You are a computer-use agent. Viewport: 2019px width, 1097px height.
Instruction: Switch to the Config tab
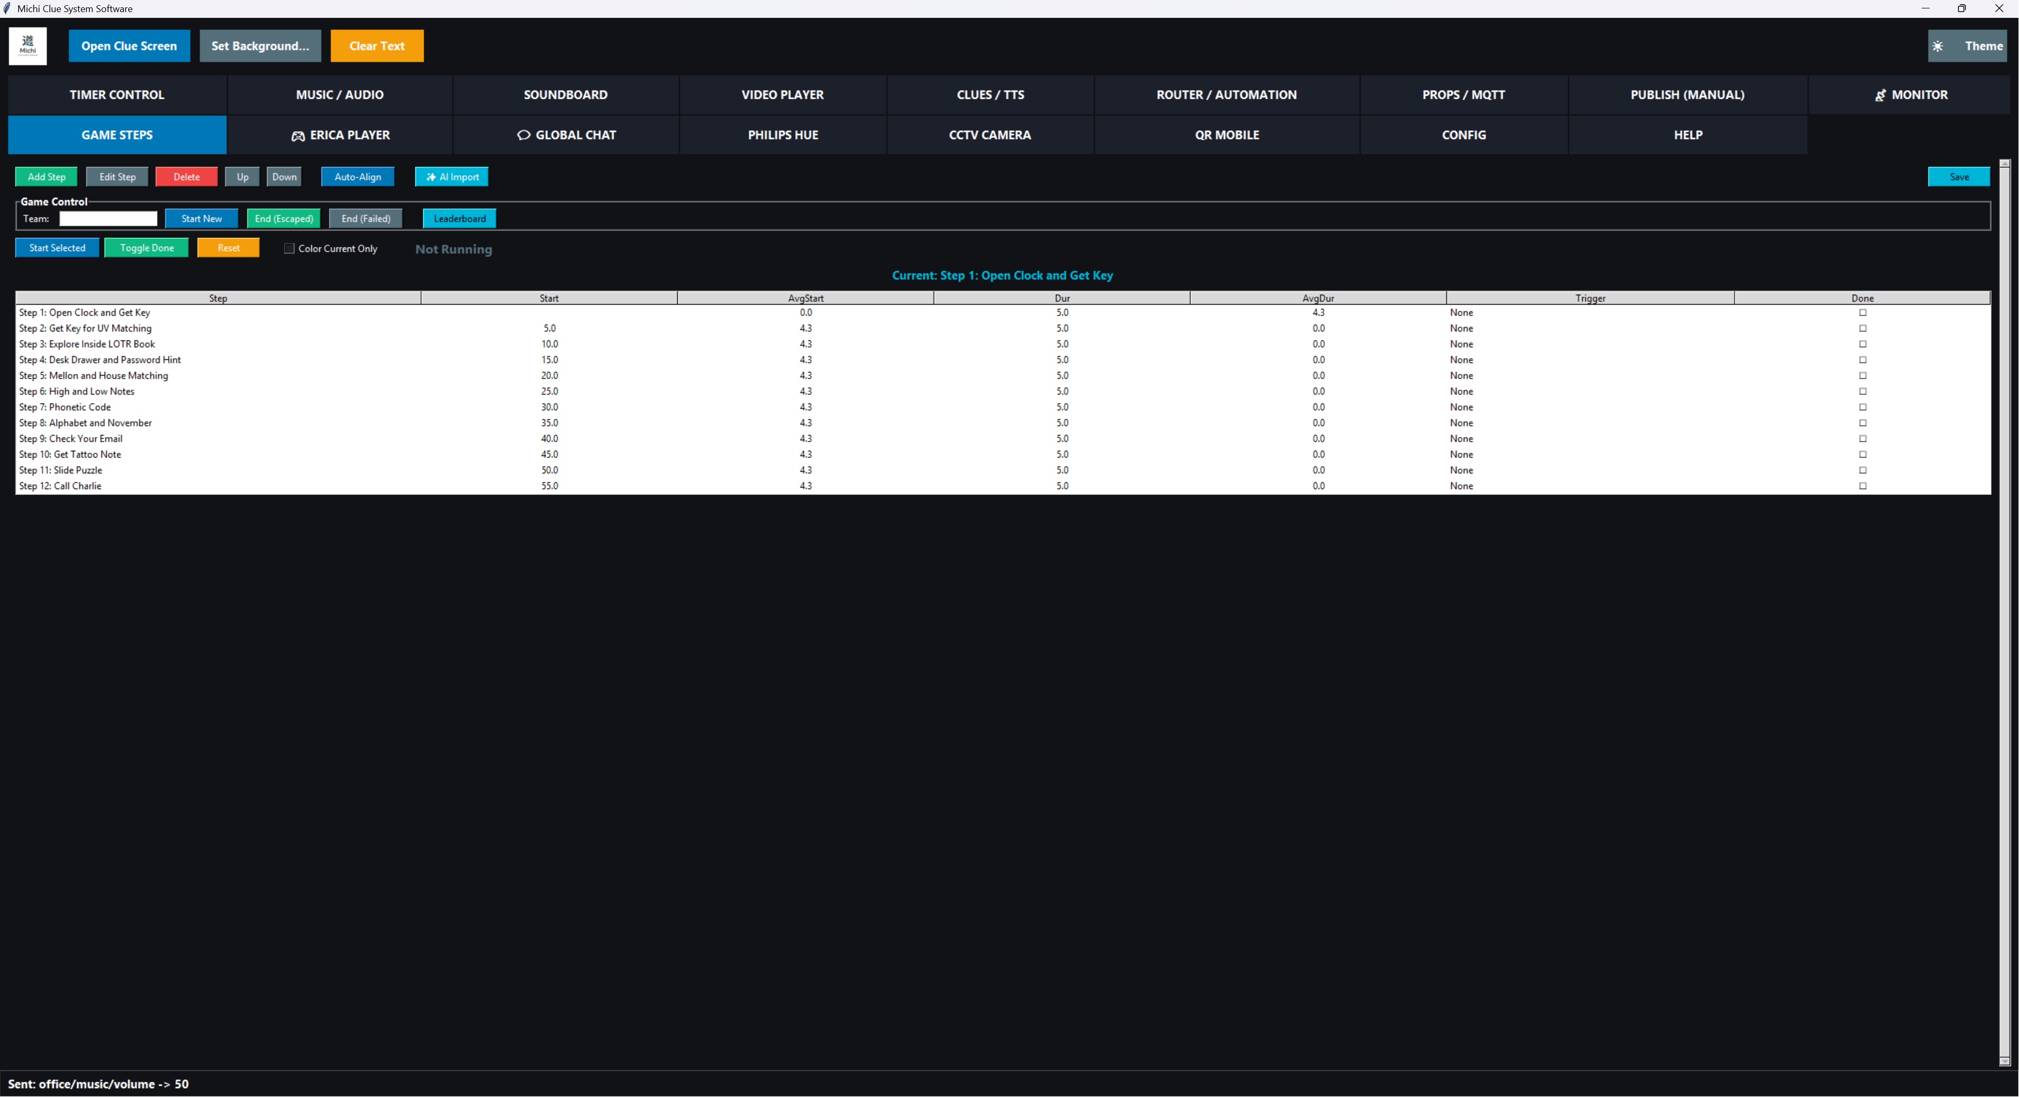(1463, 134)
